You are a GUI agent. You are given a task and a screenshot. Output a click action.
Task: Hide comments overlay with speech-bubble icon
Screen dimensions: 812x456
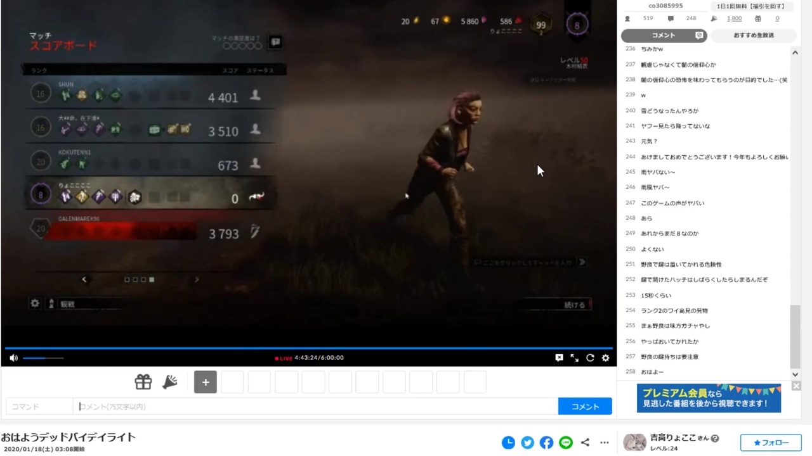pos(559,358)
